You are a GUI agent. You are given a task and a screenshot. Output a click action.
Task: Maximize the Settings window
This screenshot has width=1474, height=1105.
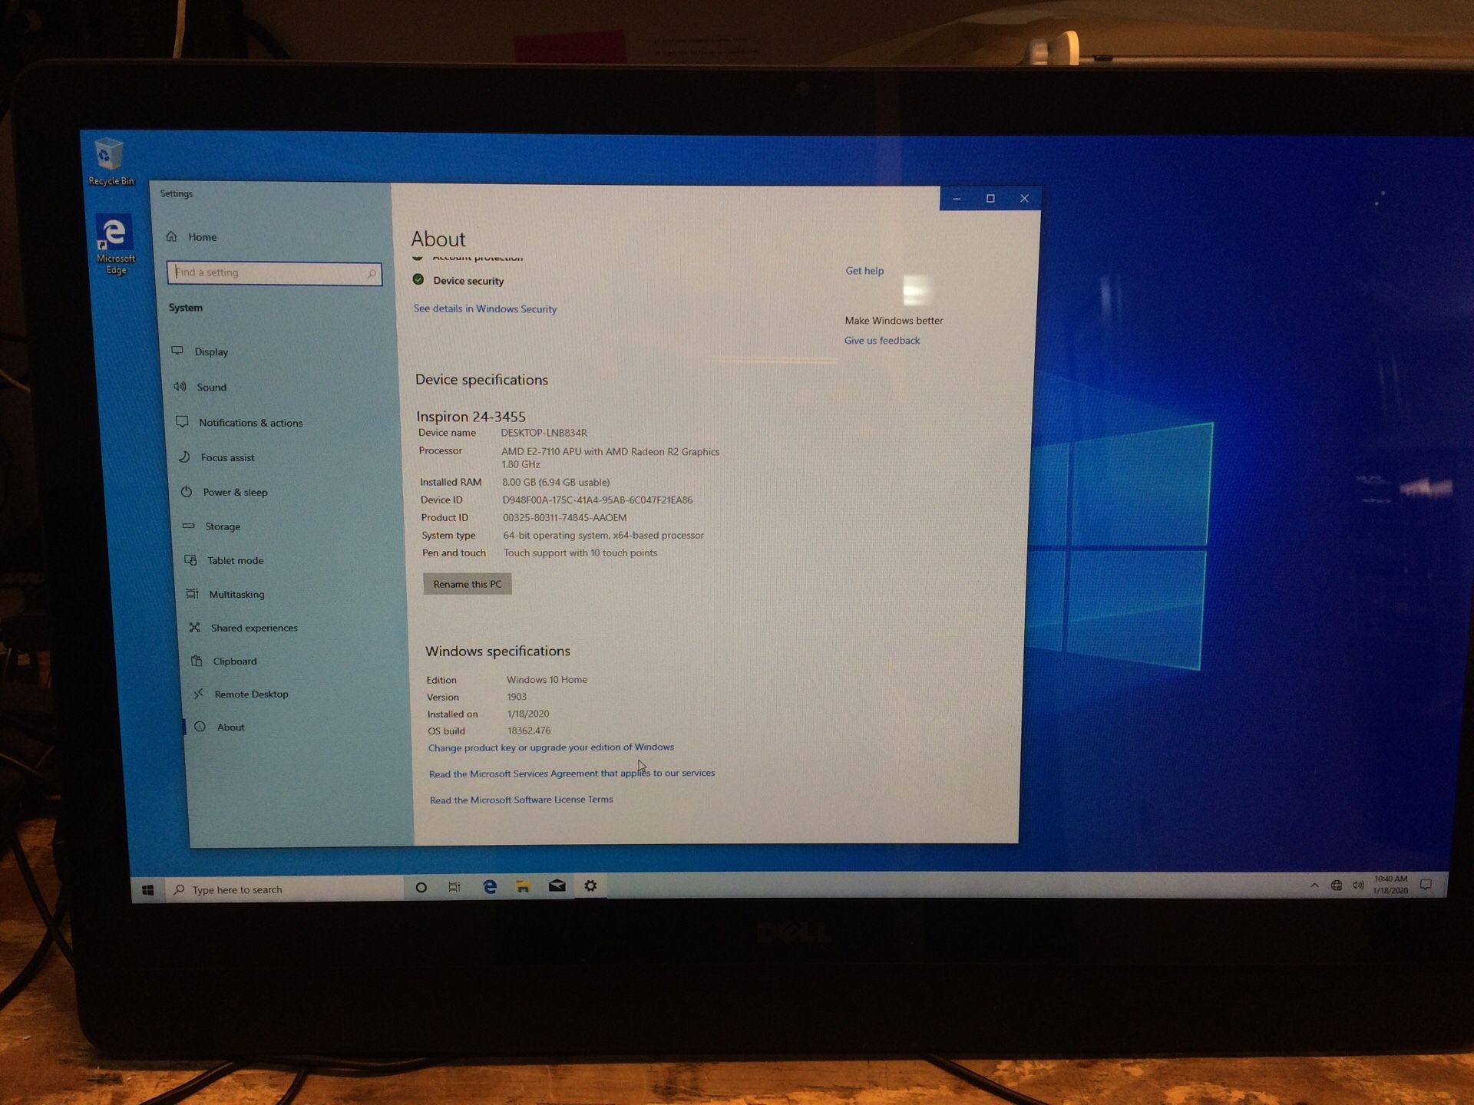990,199
